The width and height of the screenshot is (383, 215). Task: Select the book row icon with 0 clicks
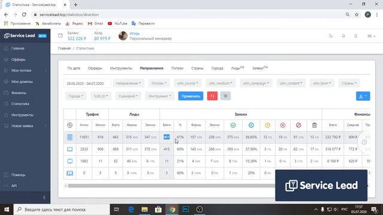tap(69, 173)
